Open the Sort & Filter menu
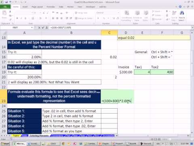This screenshot has height=146, width=194. 174,16
